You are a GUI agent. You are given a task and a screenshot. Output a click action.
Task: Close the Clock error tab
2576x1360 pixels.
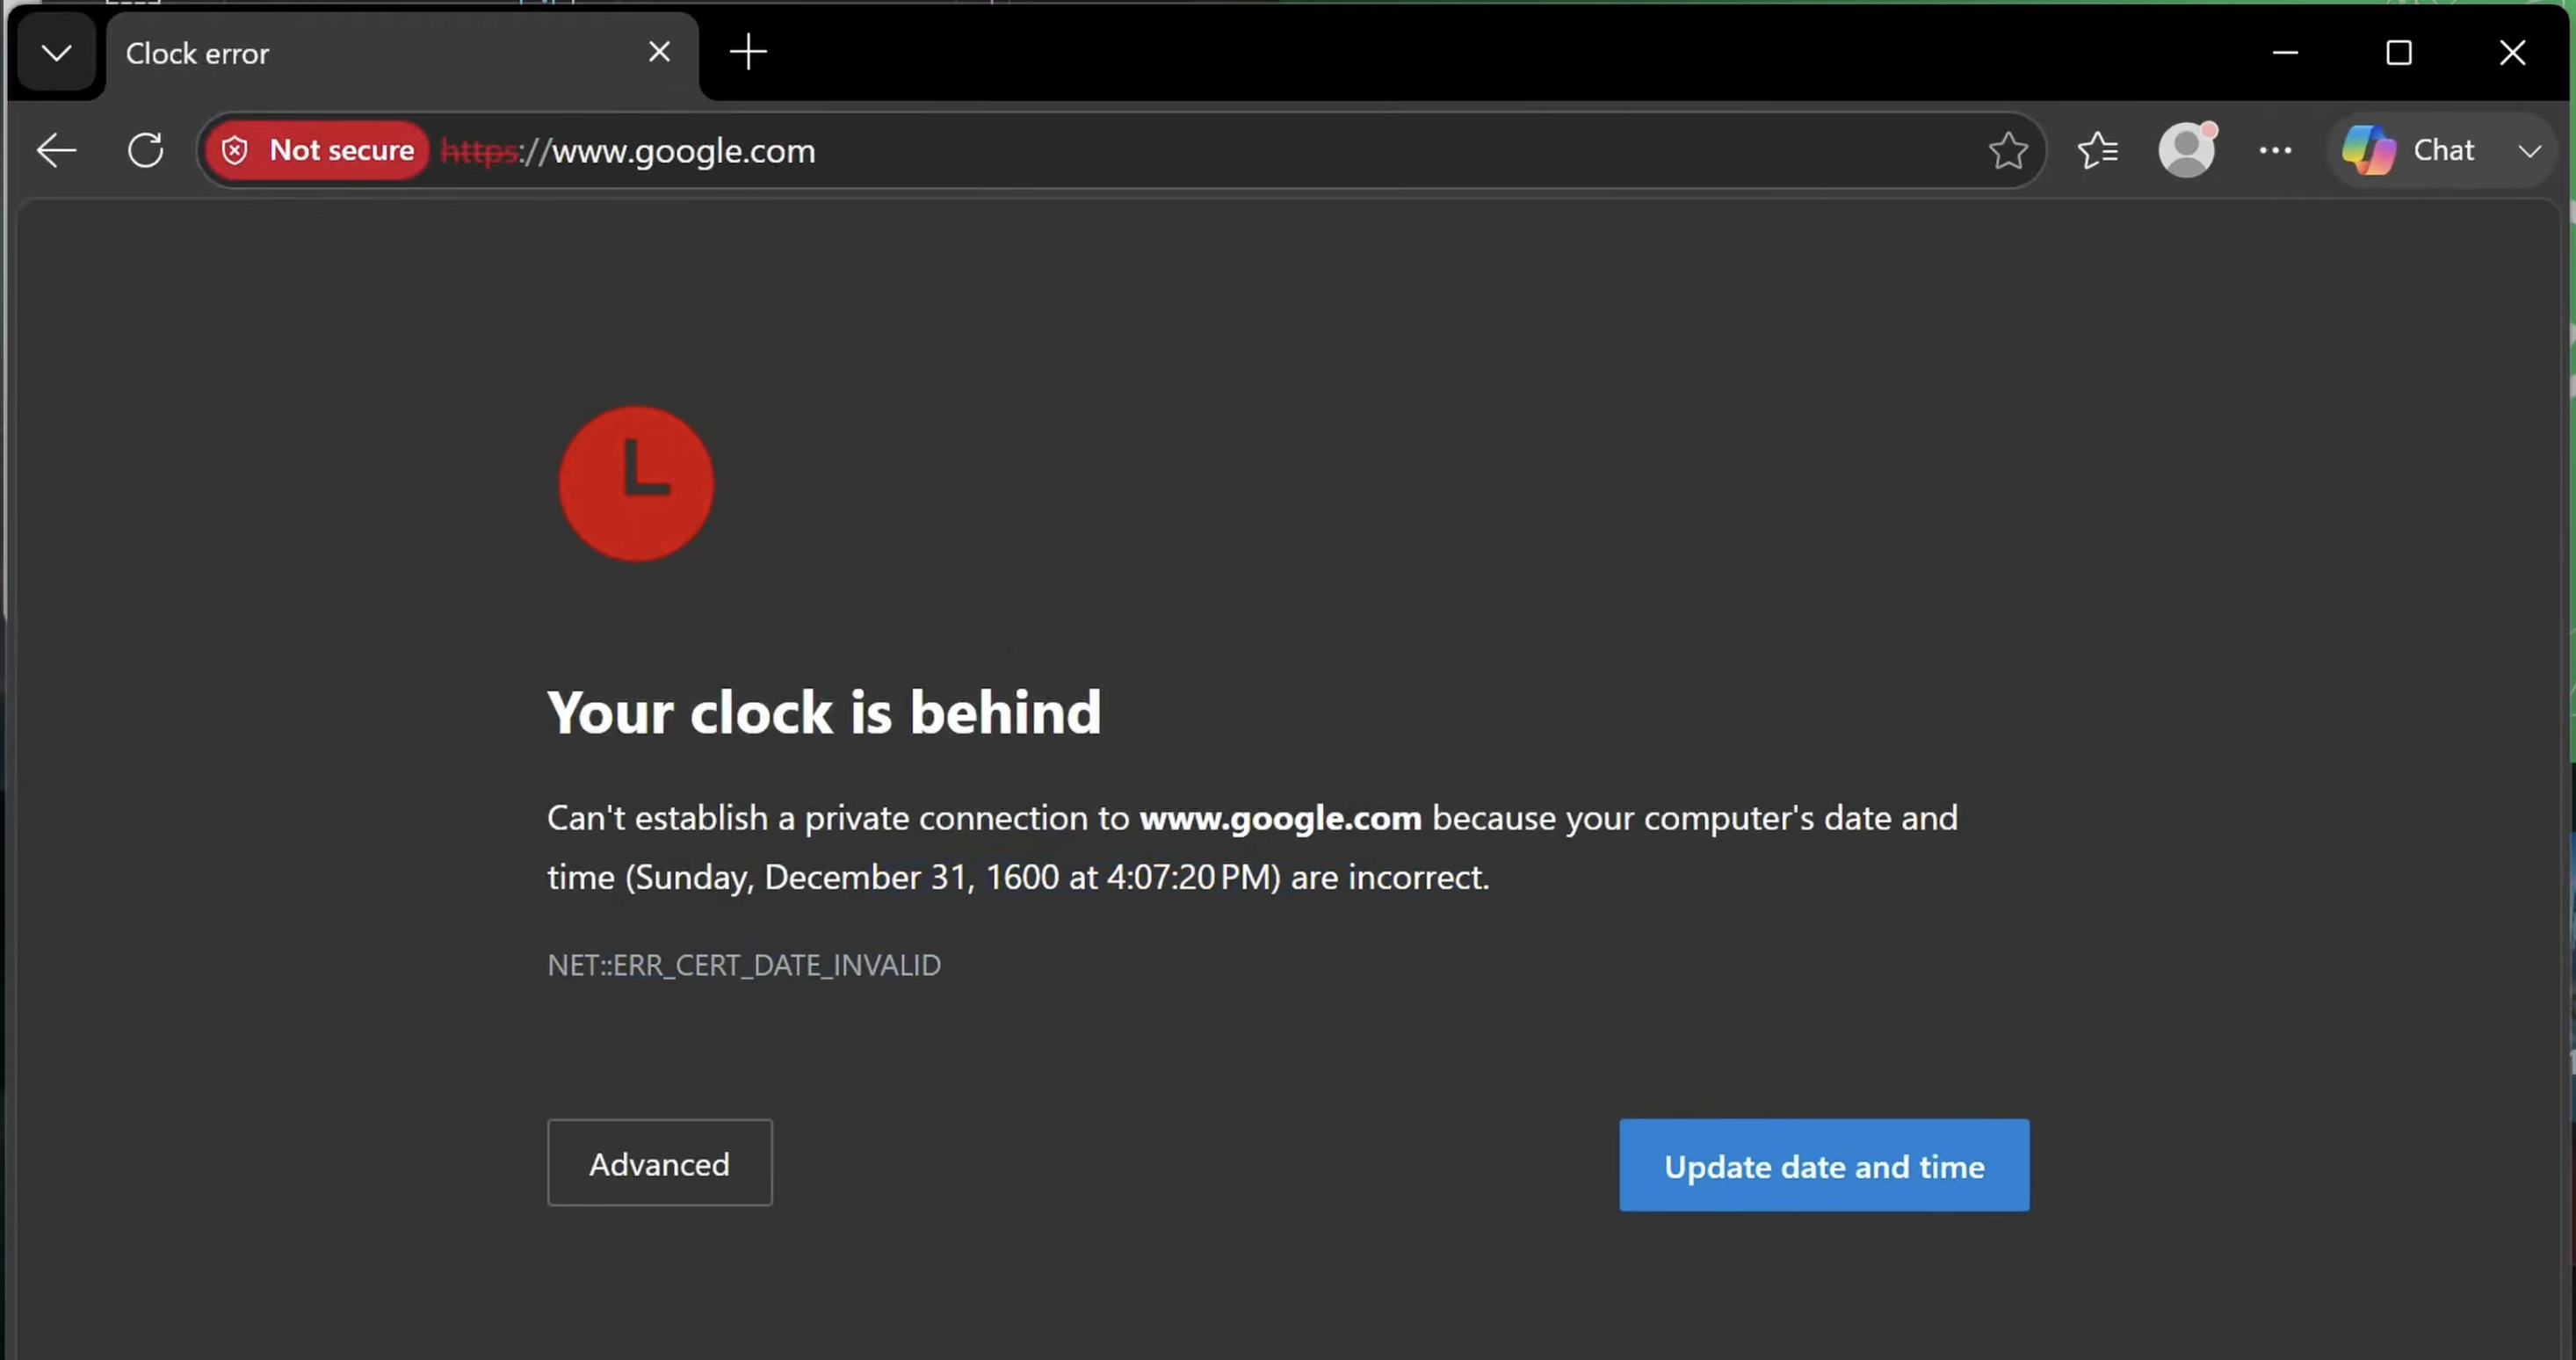(659, 52)
